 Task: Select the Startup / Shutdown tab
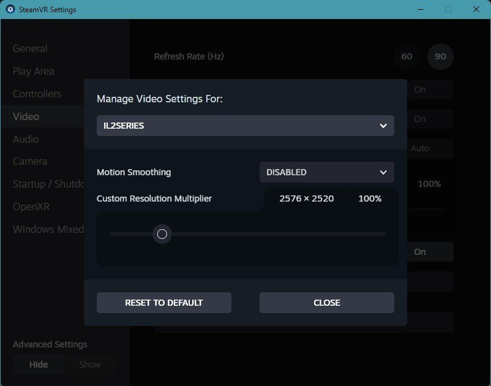point(48,184)
